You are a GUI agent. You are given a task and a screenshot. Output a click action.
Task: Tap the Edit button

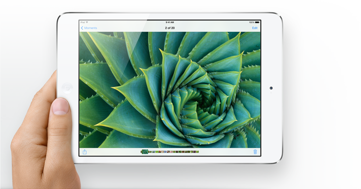point(255,28)
